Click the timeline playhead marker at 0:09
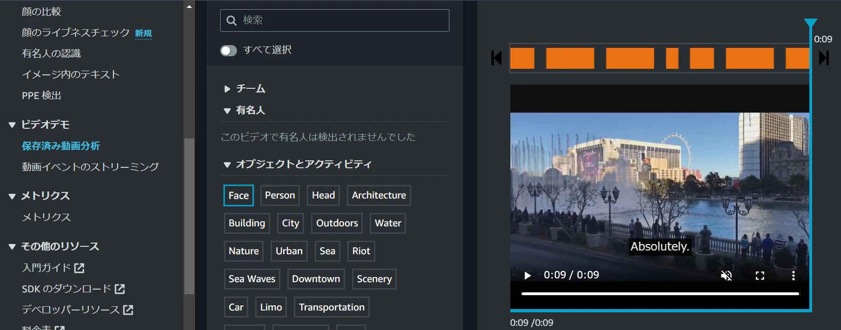 [x=811, y=24]
